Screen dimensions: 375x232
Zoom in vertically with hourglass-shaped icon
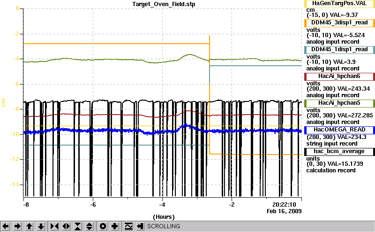point(78,226)
